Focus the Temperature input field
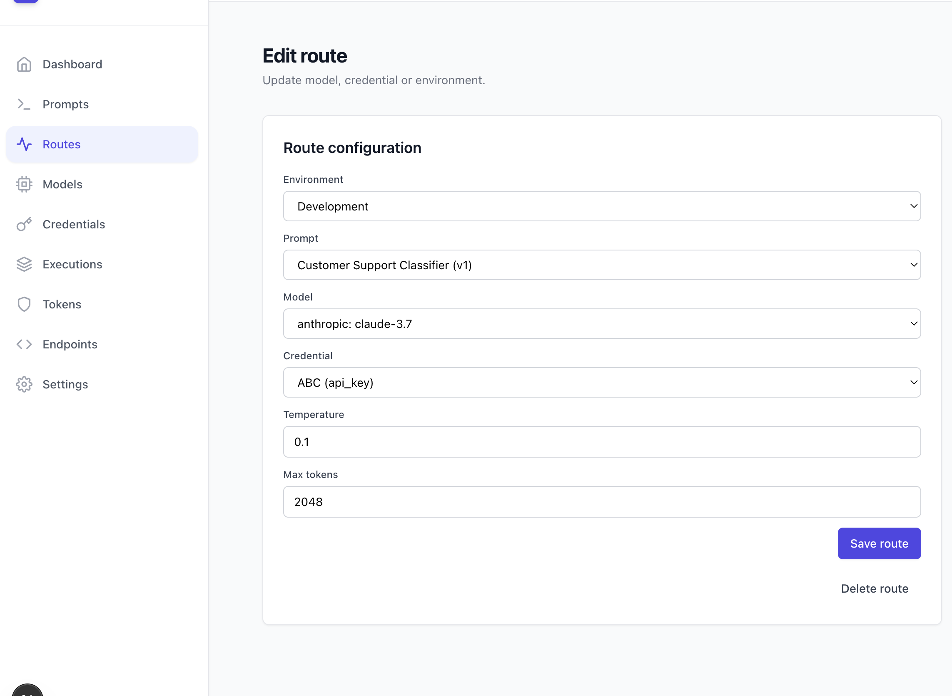Viewport: 952px width, 696px height. pos(601,441)
